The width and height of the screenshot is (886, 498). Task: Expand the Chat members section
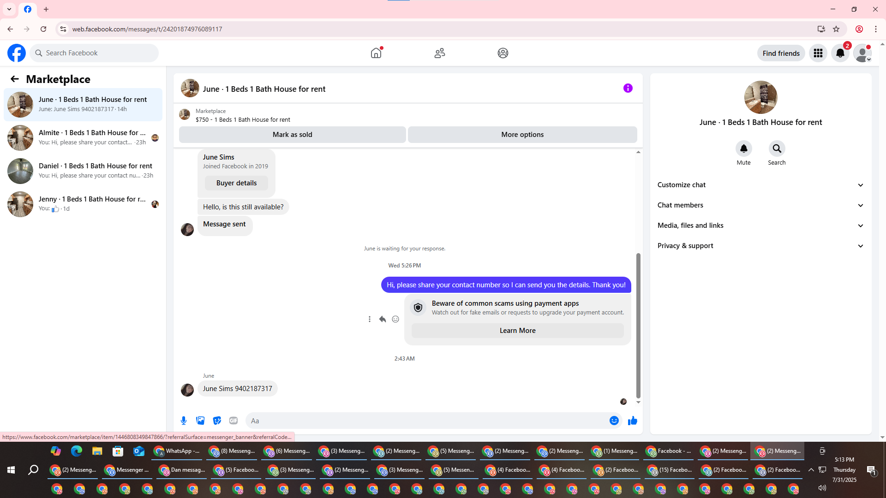pyautogui.click(x=760, y=205)
